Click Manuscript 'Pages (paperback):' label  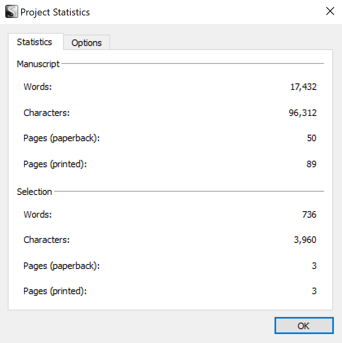click(x=62, y=138)
